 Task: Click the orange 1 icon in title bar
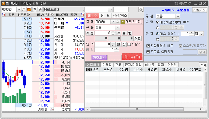[x=3, y=3]
